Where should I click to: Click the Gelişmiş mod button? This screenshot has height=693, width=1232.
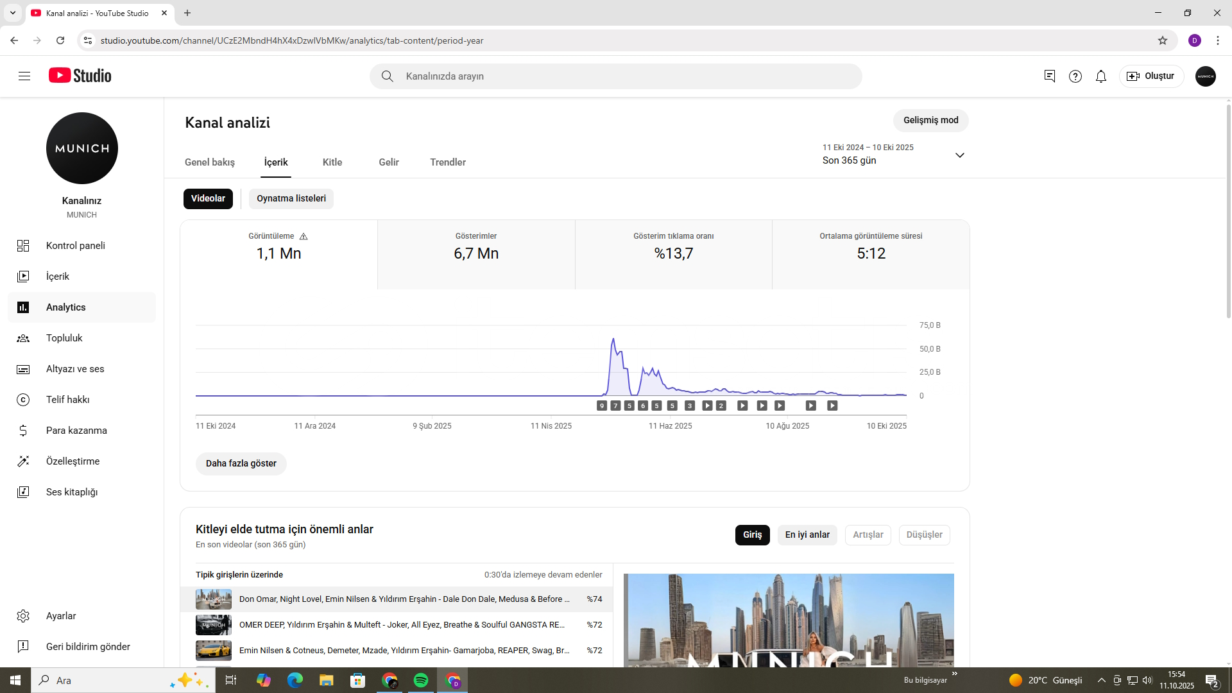(x=930, y=121)
